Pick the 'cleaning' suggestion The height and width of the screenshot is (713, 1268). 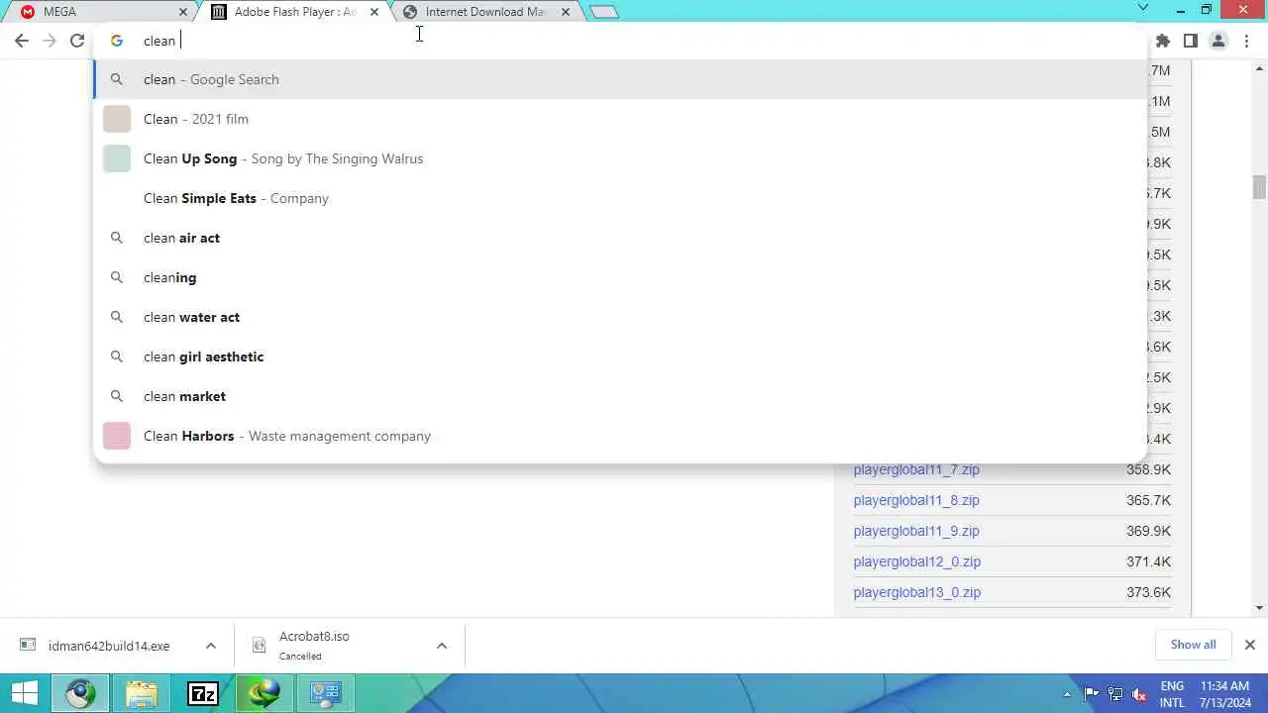620,277
